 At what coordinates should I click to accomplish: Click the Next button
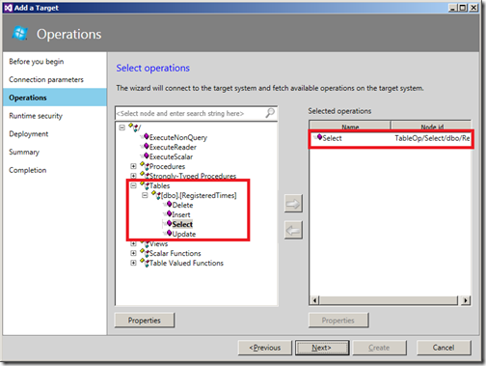(322, 348)
